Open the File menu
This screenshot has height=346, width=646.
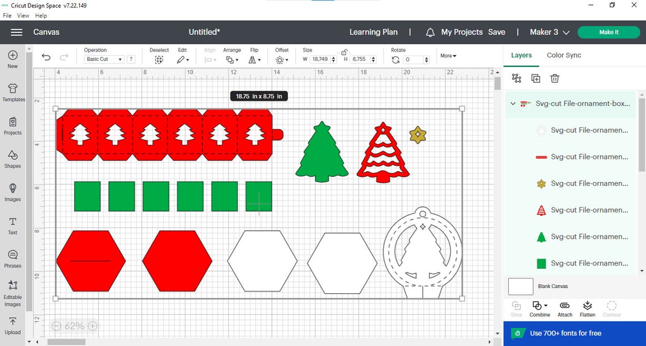click(x=7, y=16)
